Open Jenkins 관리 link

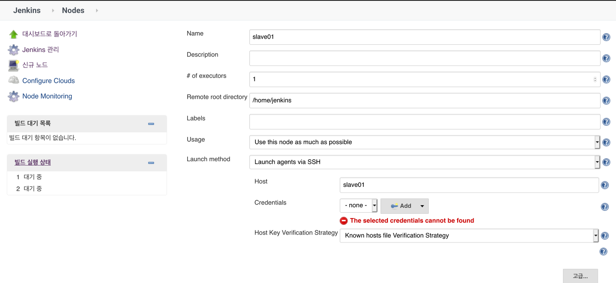[x=40, y=50]
